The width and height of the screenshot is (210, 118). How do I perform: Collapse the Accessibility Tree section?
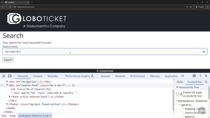coord(177,87)
